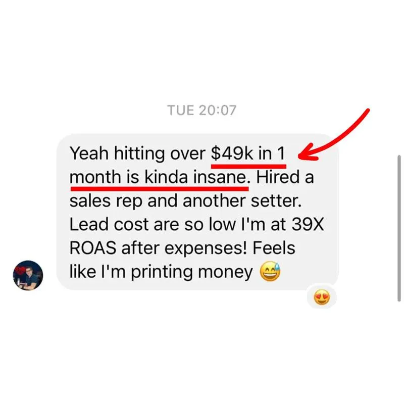Click the vertical scrollbar on the right

tap(399, 228)
